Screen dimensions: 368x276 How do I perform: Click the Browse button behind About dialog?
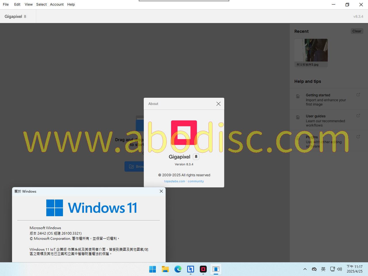point(134,166)
